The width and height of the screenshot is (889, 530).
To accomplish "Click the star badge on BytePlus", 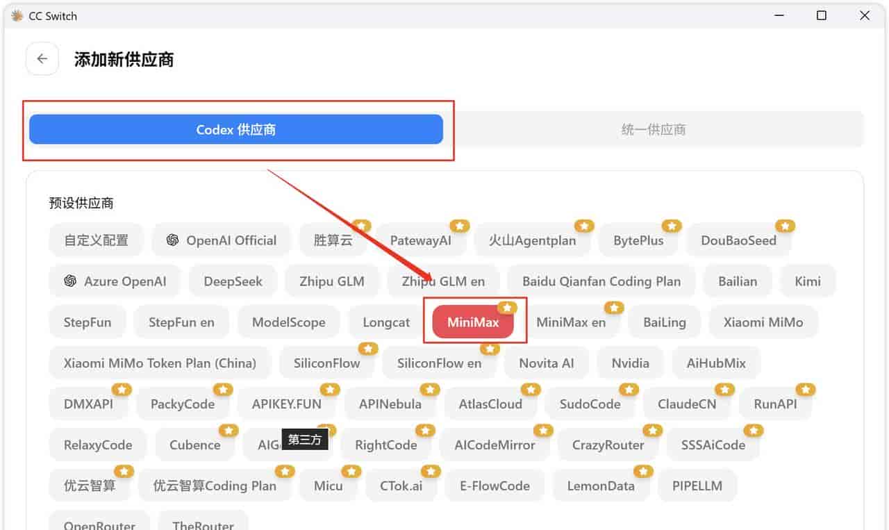I will click(672, 226).
